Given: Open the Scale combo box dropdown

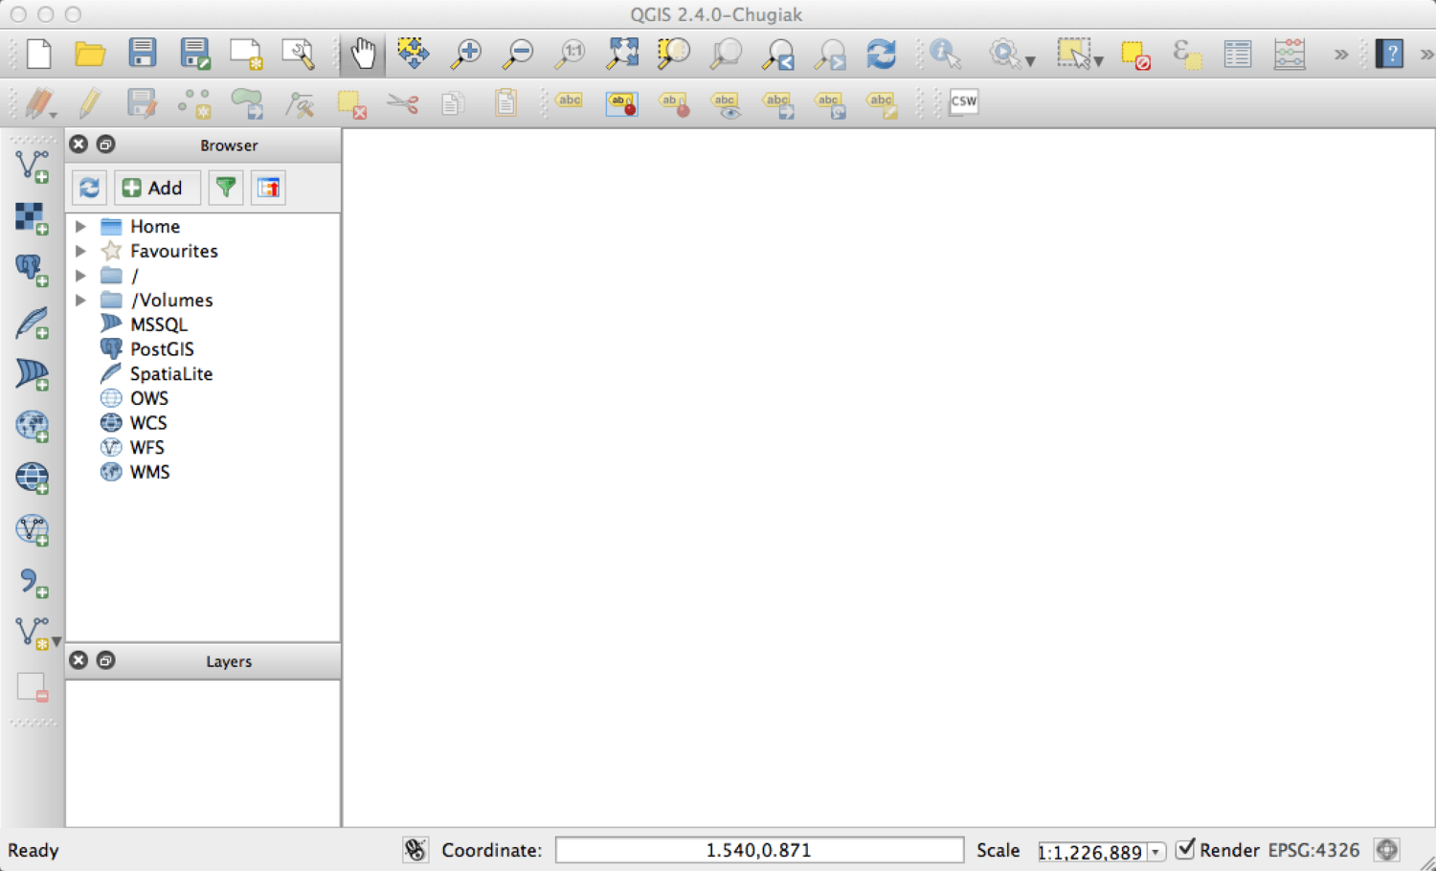Looking at the screenshot, I should tap(1156, 852).
